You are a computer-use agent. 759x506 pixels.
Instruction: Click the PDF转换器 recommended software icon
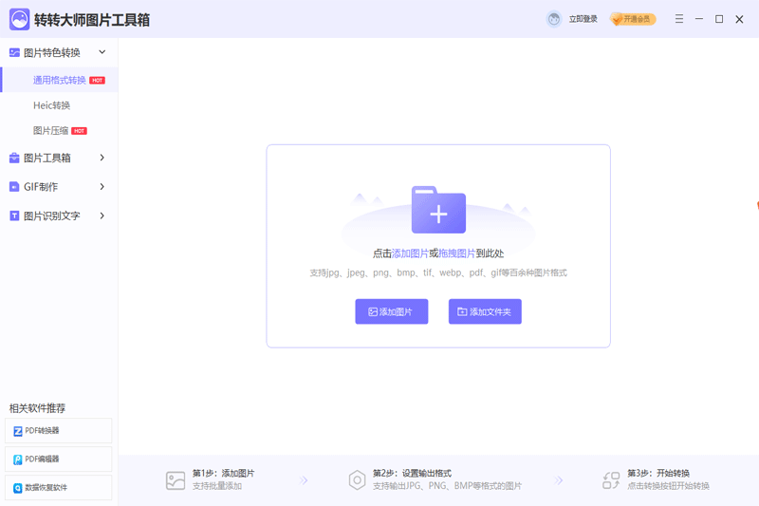click(18, 431)
